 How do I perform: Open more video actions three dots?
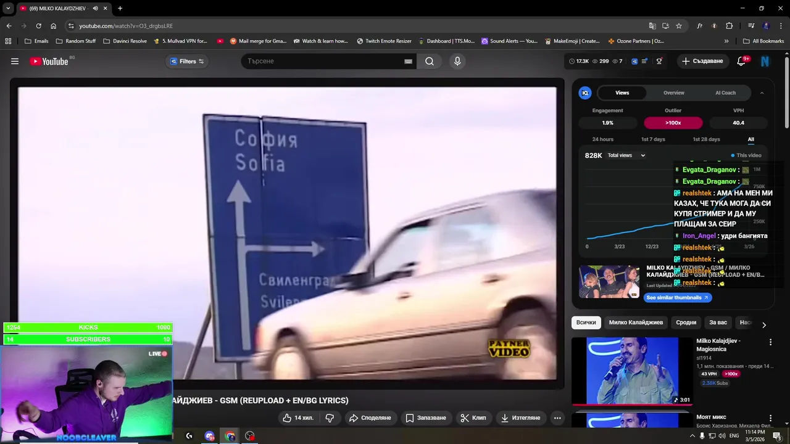tap(557, 418)
